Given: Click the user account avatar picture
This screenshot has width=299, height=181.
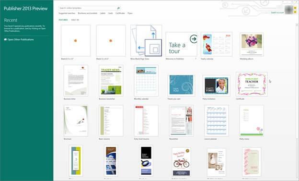Looking at the screenshot, I should (288, 10).
